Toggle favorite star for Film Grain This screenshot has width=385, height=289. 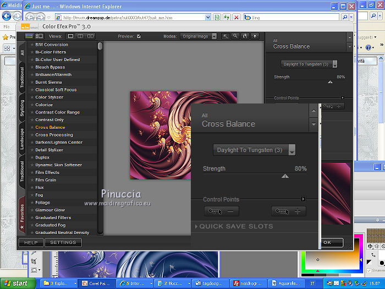tap(32, 180)
